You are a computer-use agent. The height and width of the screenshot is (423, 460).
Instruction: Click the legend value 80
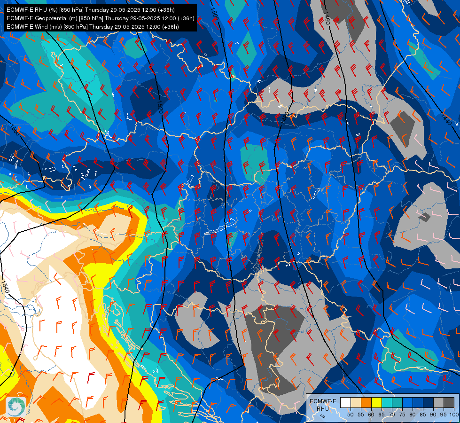tap(413, 415)
